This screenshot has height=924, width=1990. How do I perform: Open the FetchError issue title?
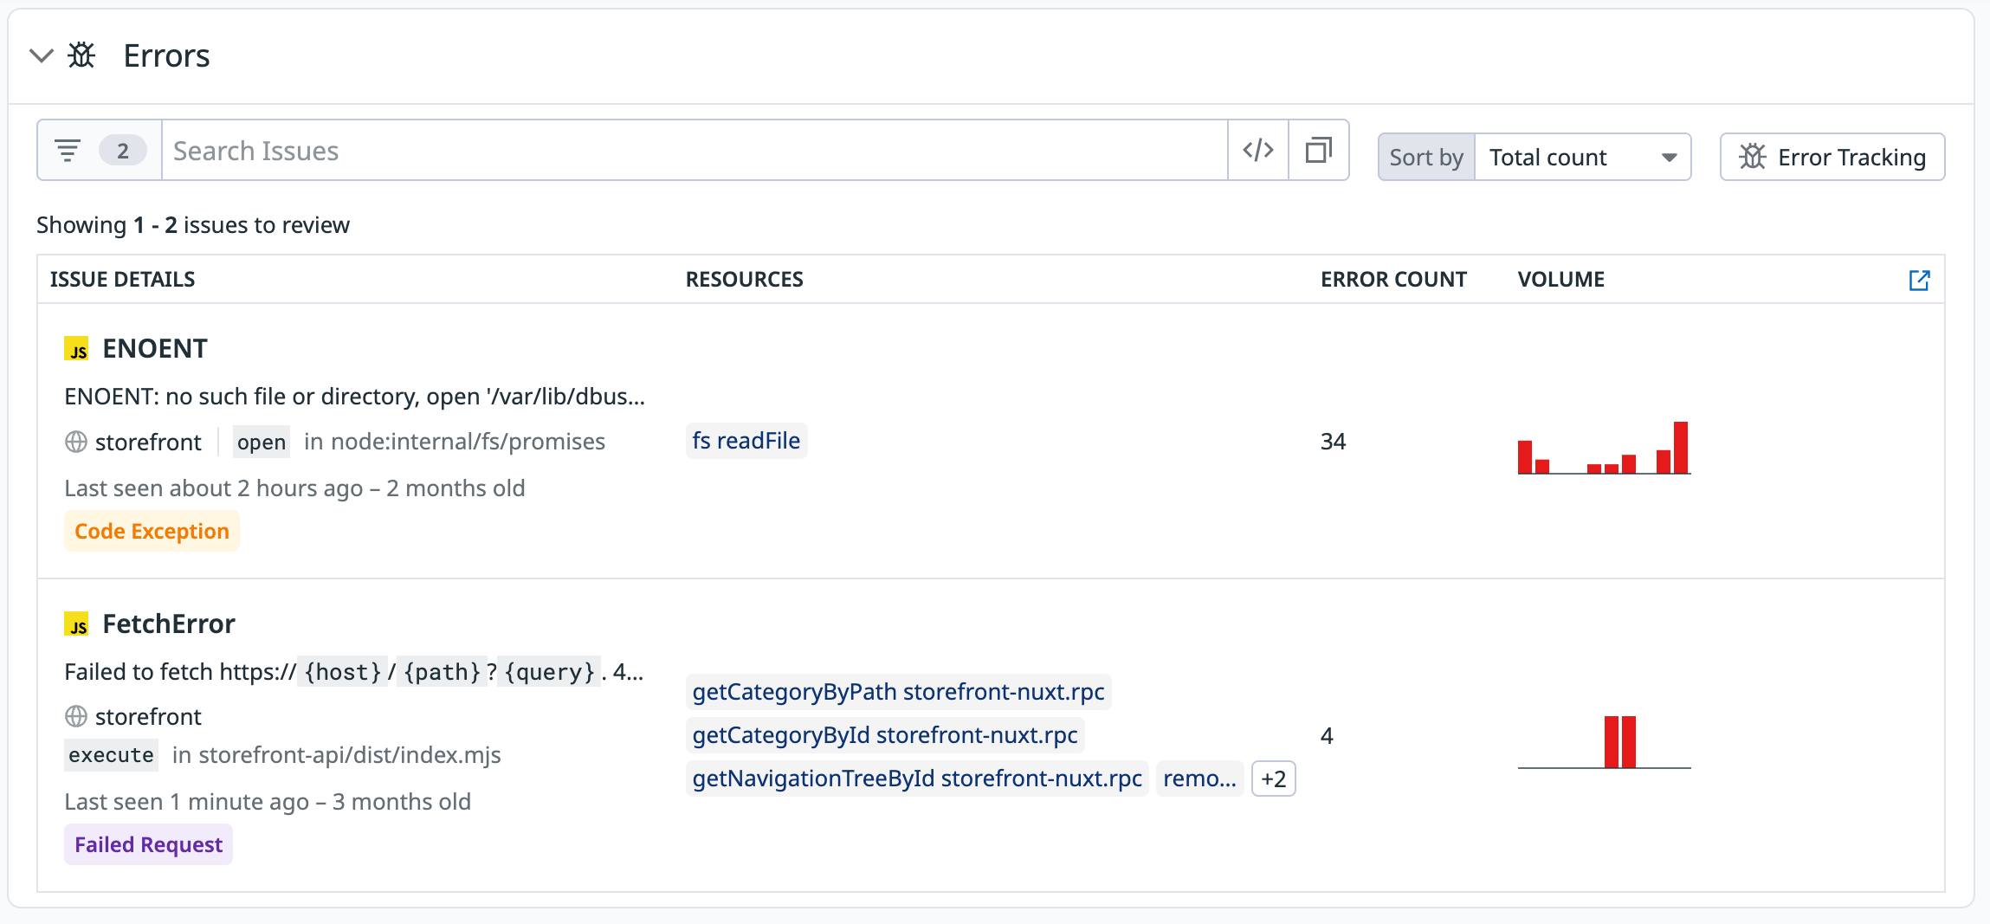169,624
